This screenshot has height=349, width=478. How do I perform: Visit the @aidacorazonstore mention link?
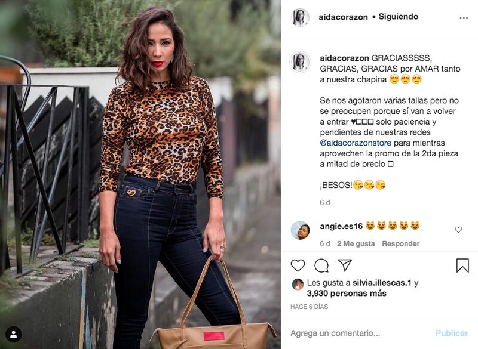pyautogui.click(x=356, y=143)
